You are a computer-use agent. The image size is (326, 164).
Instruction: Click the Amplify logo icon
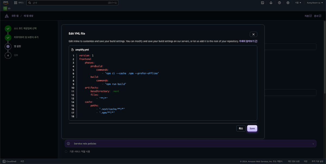[7, 16]
